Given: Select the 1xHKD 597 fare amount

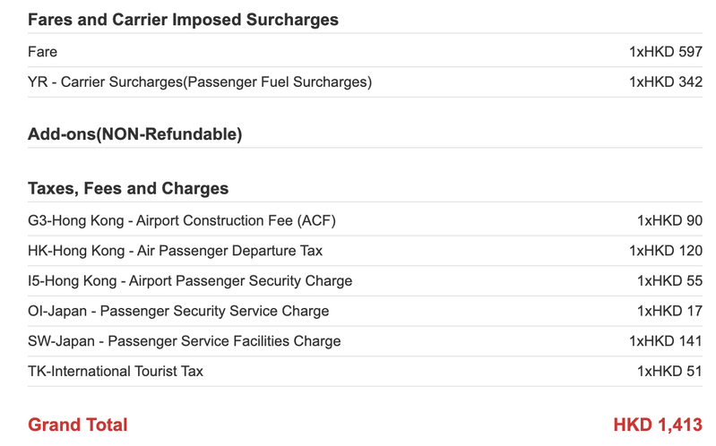Looking at the screenshot, I should point(665,52).
